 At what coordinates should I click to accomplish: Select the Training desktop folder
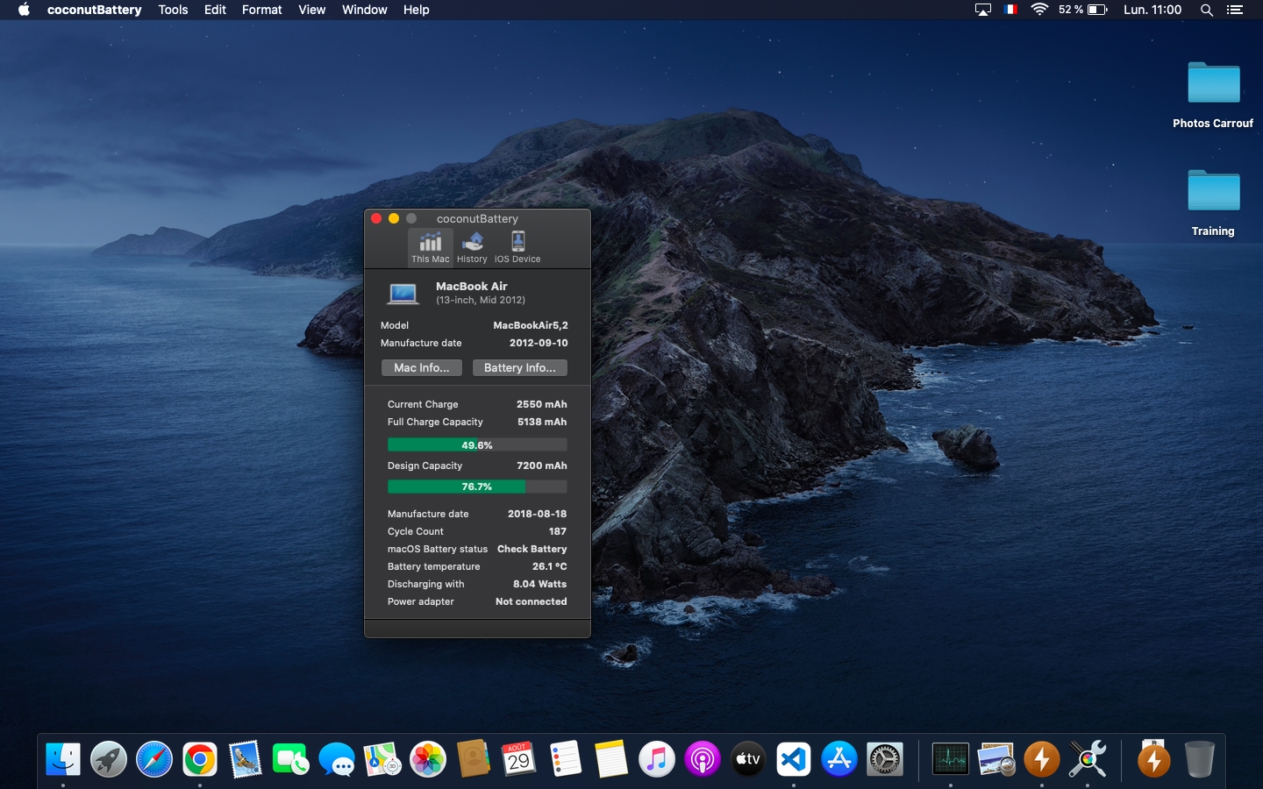[1213, 193]
